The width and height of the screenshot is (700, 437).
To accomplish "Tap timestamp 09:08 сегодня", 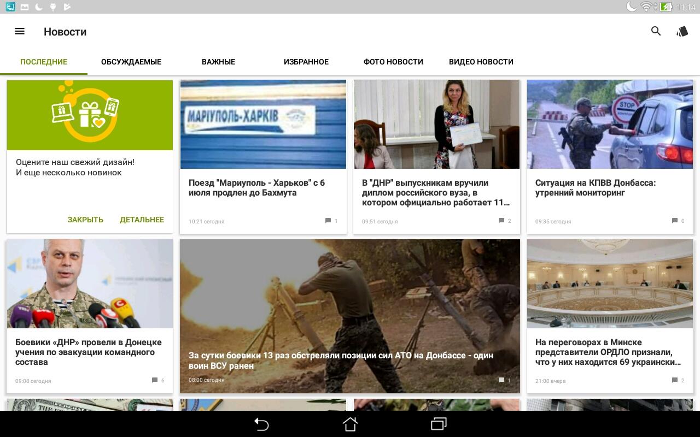I will (x=33, y=381).
